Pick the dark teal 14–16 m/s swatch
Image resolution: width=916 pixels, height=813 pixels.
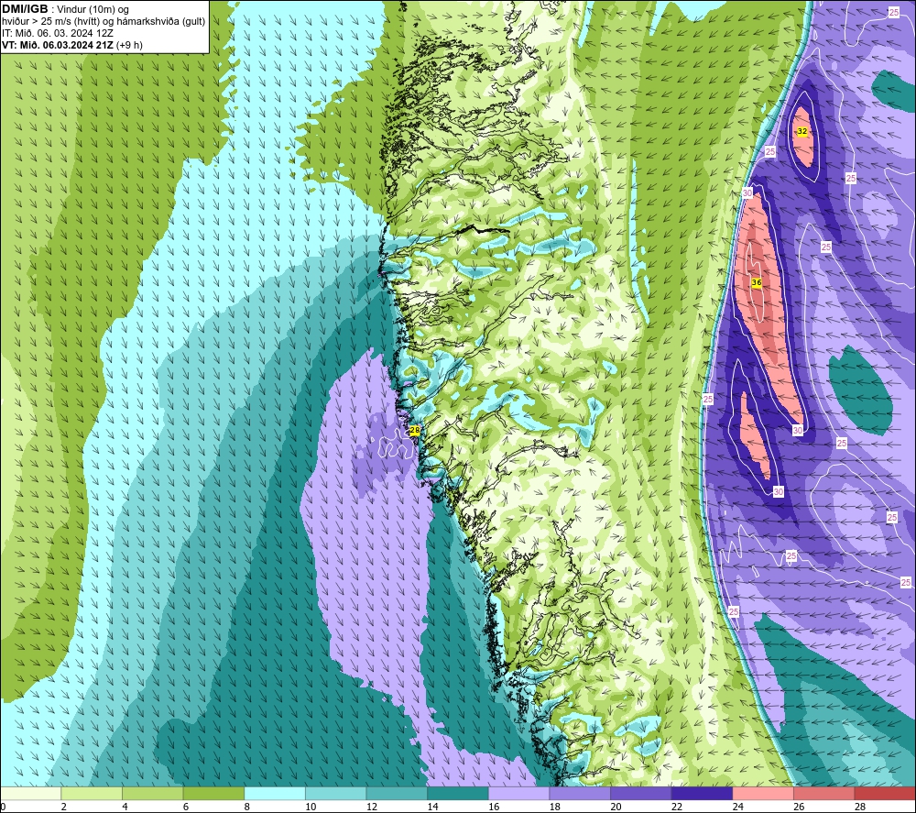pos(458,793)
